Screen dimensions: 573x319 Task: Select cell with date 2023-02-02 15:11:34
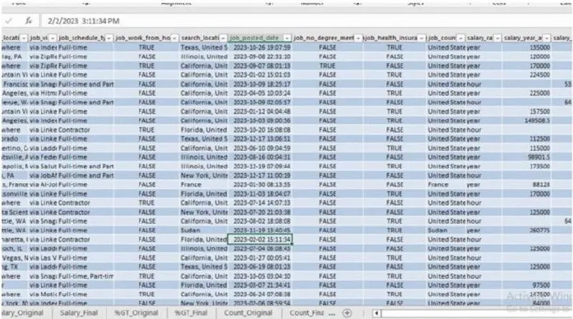click(x=260, y=240)
